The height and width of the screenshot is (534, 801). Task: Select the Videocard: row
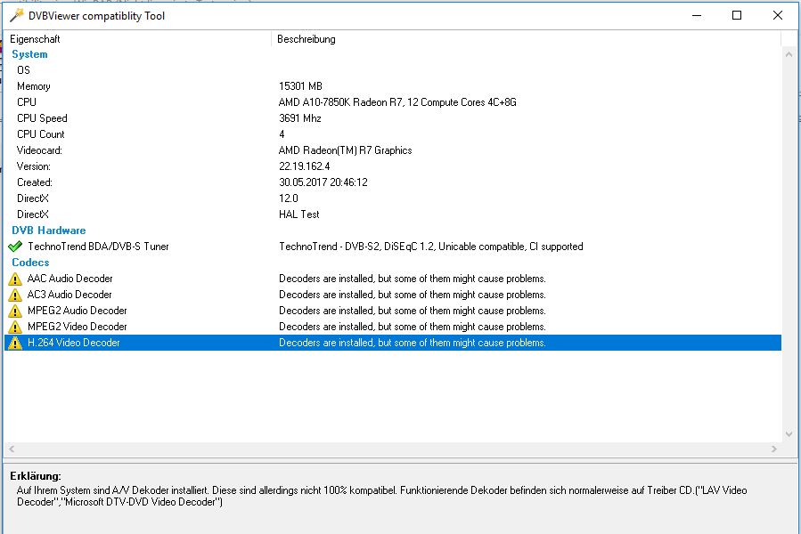click(x=393, y=150)
